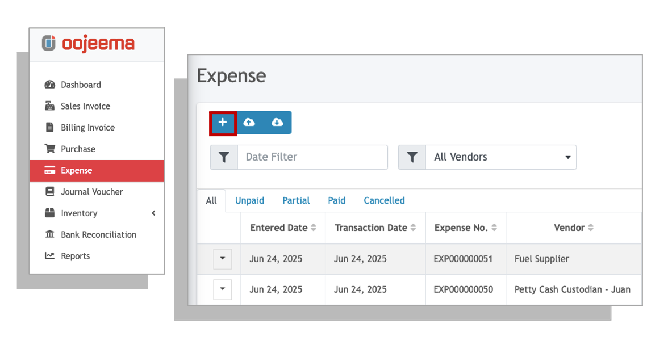
Task: Open row actions dropdown for EXP000000050
Action: point(223,289)
